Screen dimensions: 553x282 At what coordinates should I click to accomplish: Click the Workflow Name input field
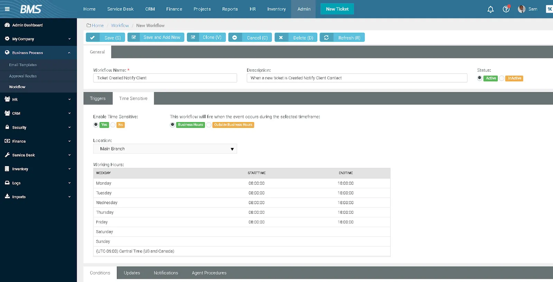(x=165, y=78)
